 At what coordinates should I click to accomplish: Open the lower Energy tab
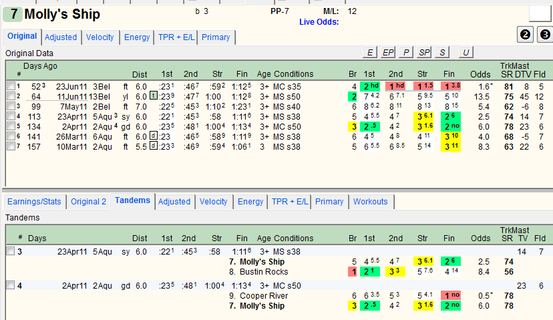click(x=250, y=202)
